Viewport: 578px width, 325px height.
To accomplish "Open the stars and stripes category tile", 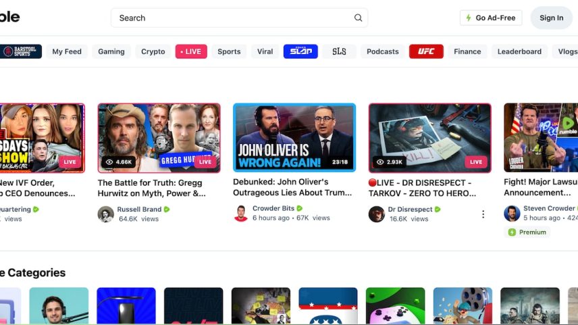I will (x=328, y=306).
